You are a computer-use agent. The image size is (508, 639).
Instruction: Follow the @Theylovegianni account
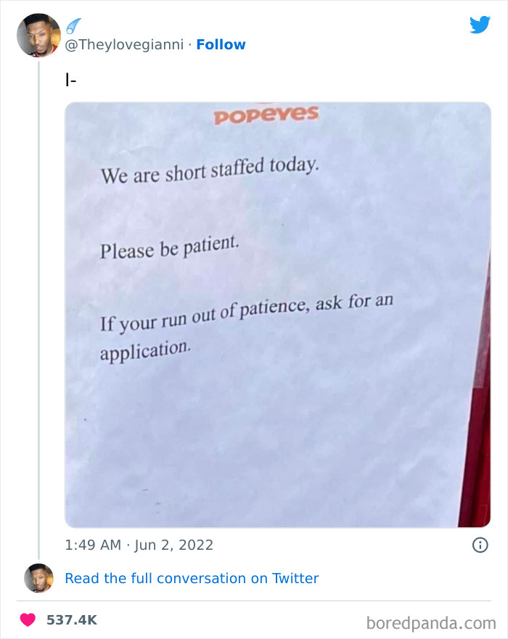[221, 45]
